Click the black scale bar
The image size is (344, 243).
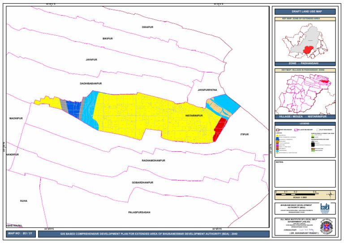click(x=295, y=194)
